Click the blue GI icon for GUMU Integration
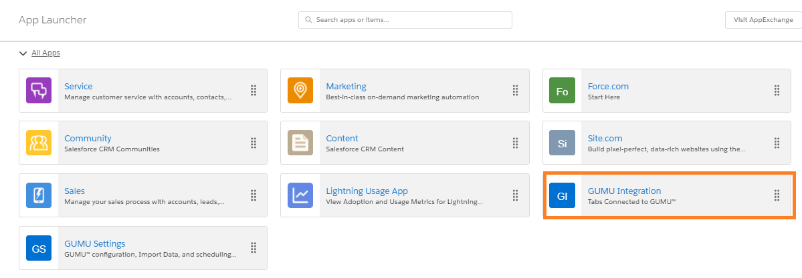 (562, 195)
